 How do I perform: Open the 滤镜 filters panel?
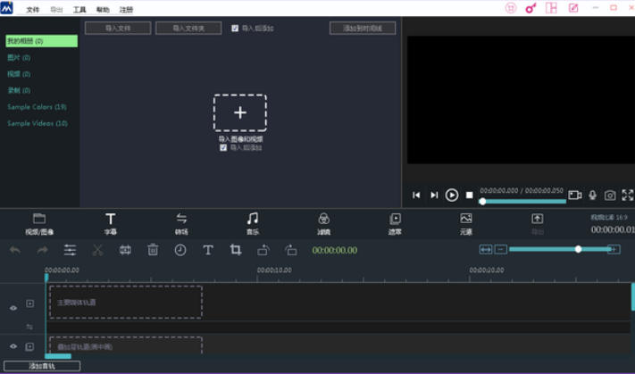pos(323,222)
